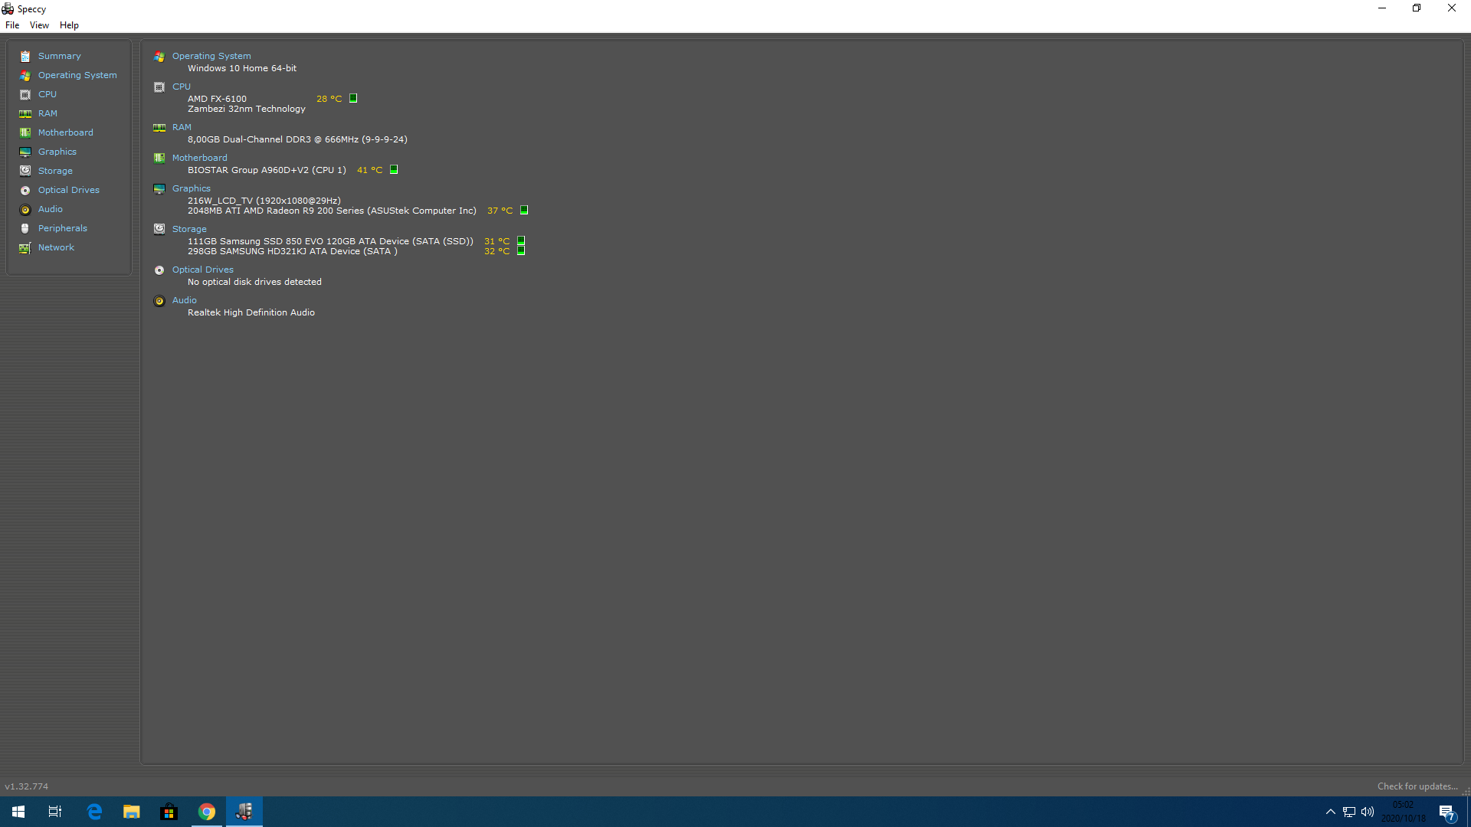Viewport: 1471px width, 827px height.
Task: Open the CPU section via its sidebar icon
Action: tap(25, 94)
